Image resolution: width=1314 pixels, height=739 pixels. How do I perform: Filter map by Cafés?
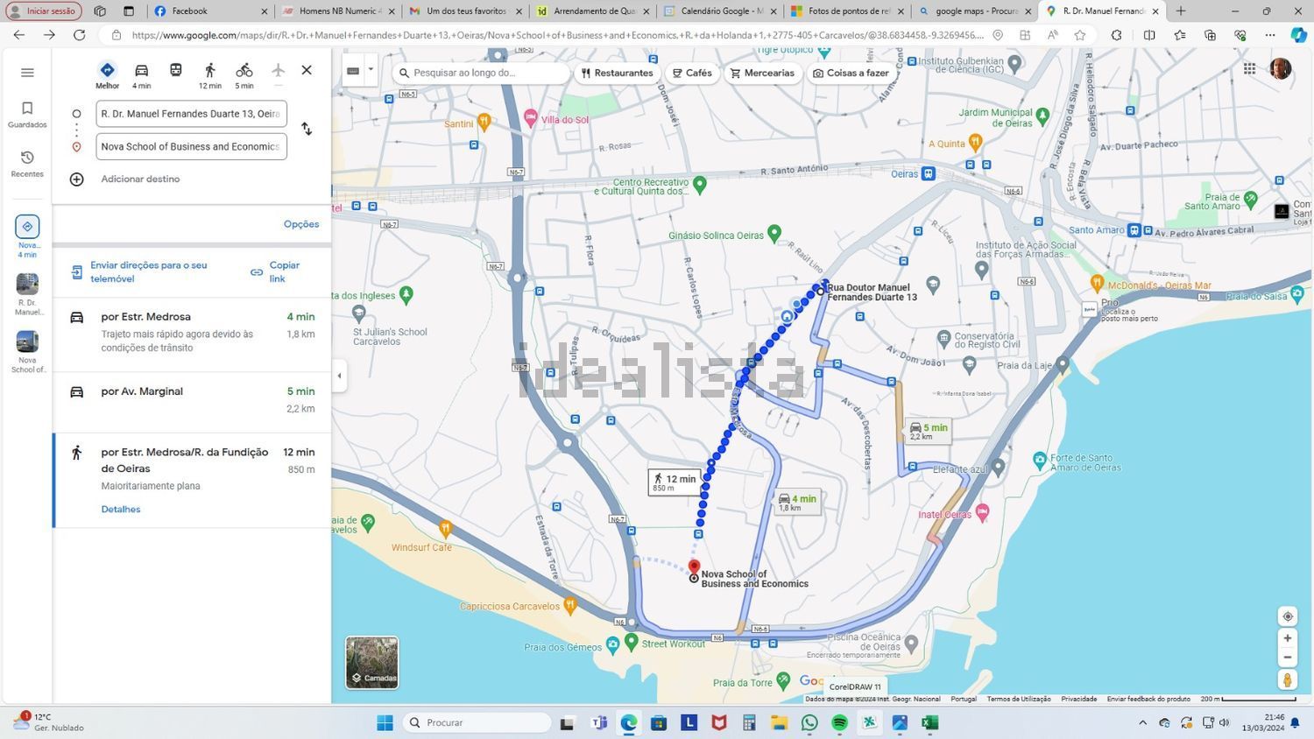(692, 73)
